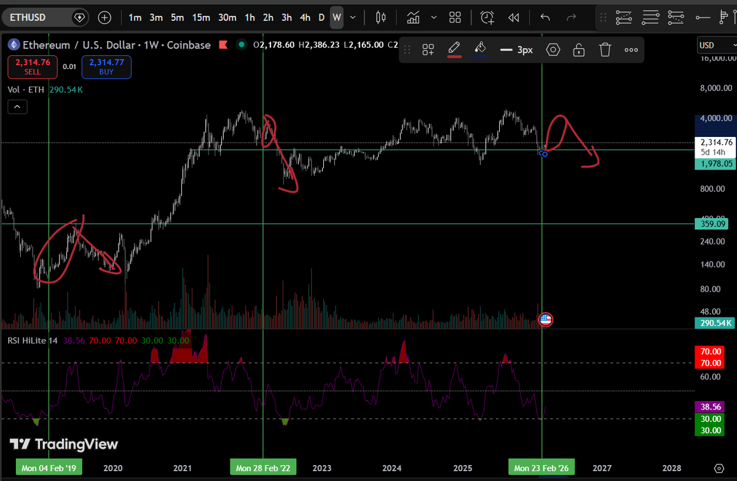This screenshot has height=481, width=737.
Task: Click the US flag economic event marker
Action: [x=546, y=320]
